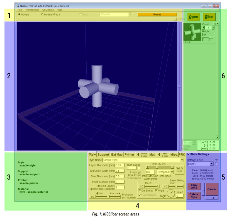Viewport: 234px width, 218px height.
Task: Expand the Octagonal infill style dropdown
Action: click(172, 172)
